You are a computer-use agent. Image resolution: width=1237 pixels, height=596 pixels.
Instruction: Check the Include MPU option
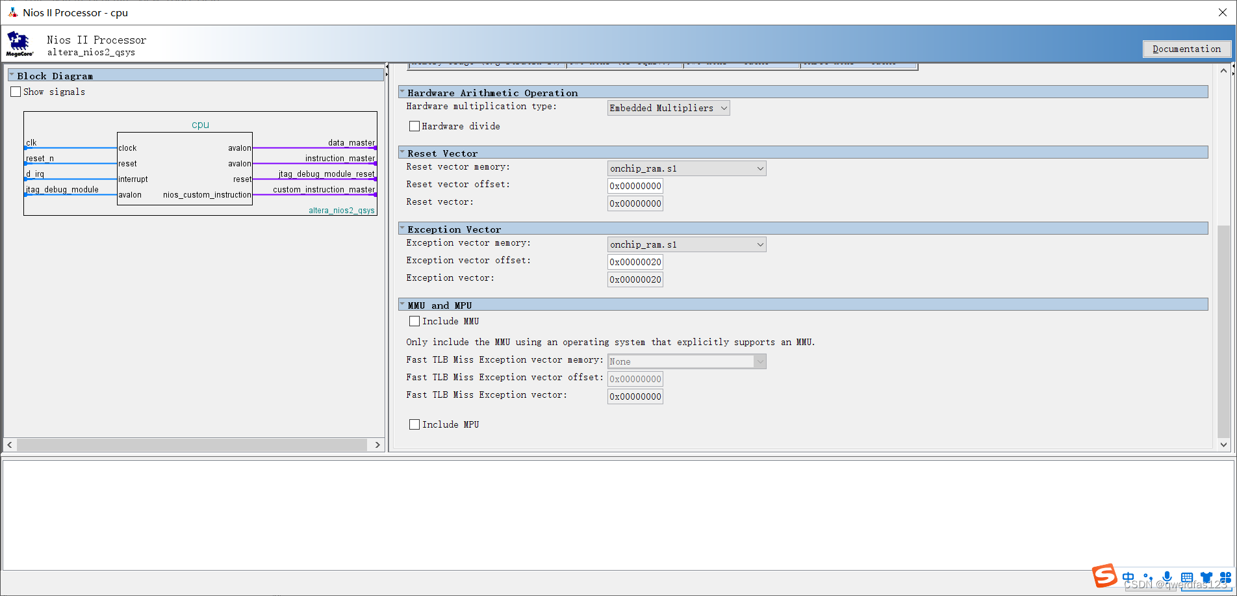(414, 424)
